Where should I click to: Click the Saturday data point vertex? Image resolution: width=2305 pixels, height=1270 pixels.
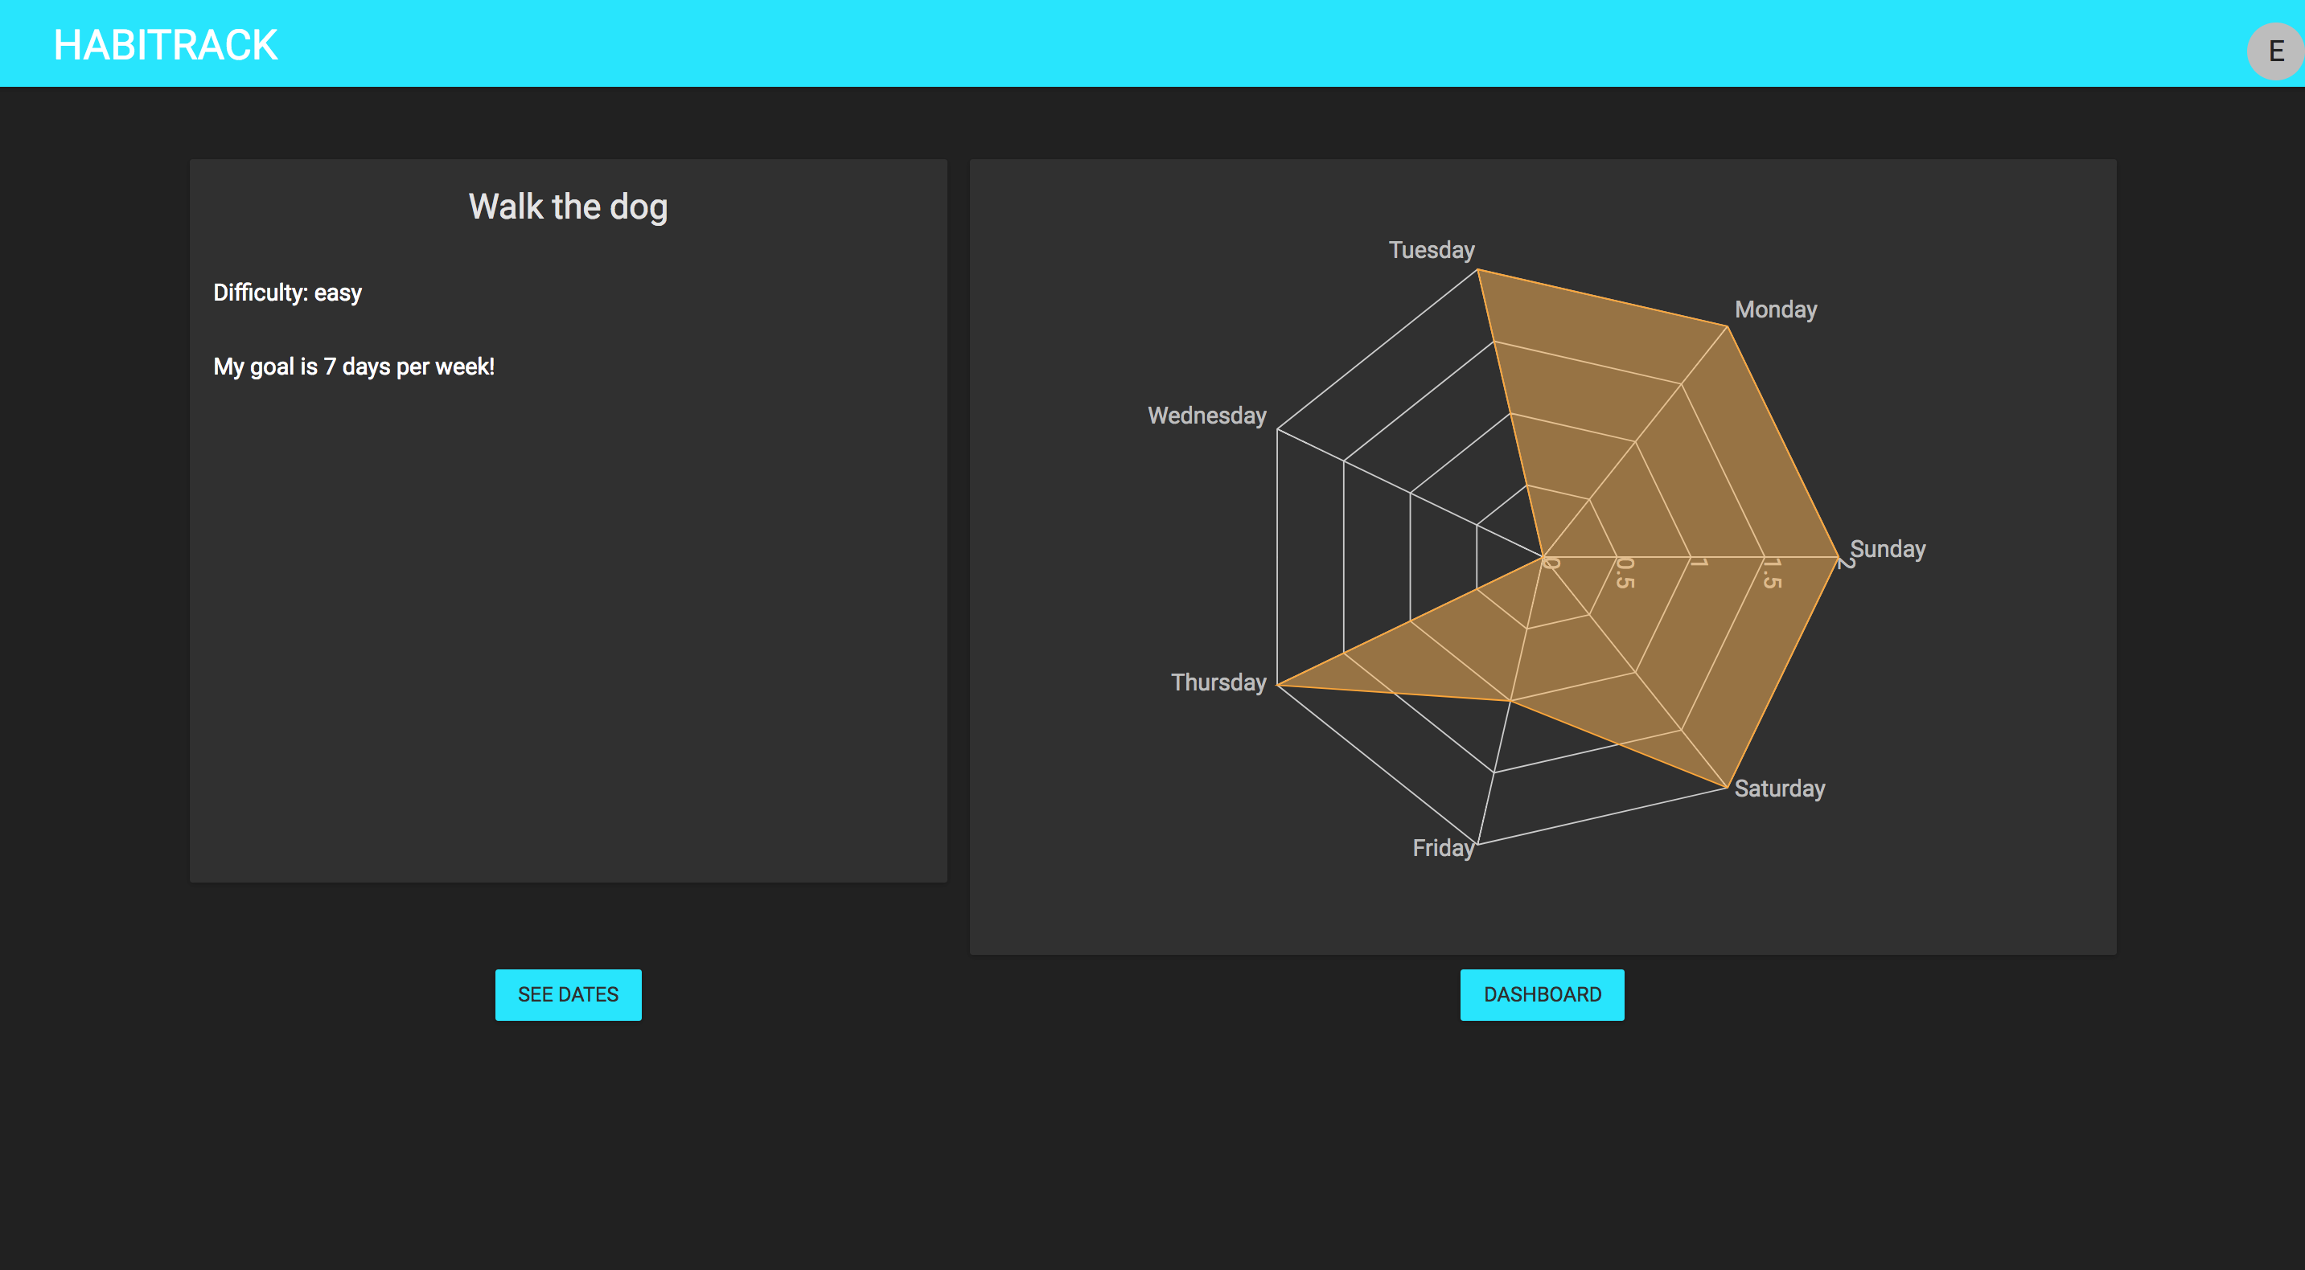pos(1727,787)
